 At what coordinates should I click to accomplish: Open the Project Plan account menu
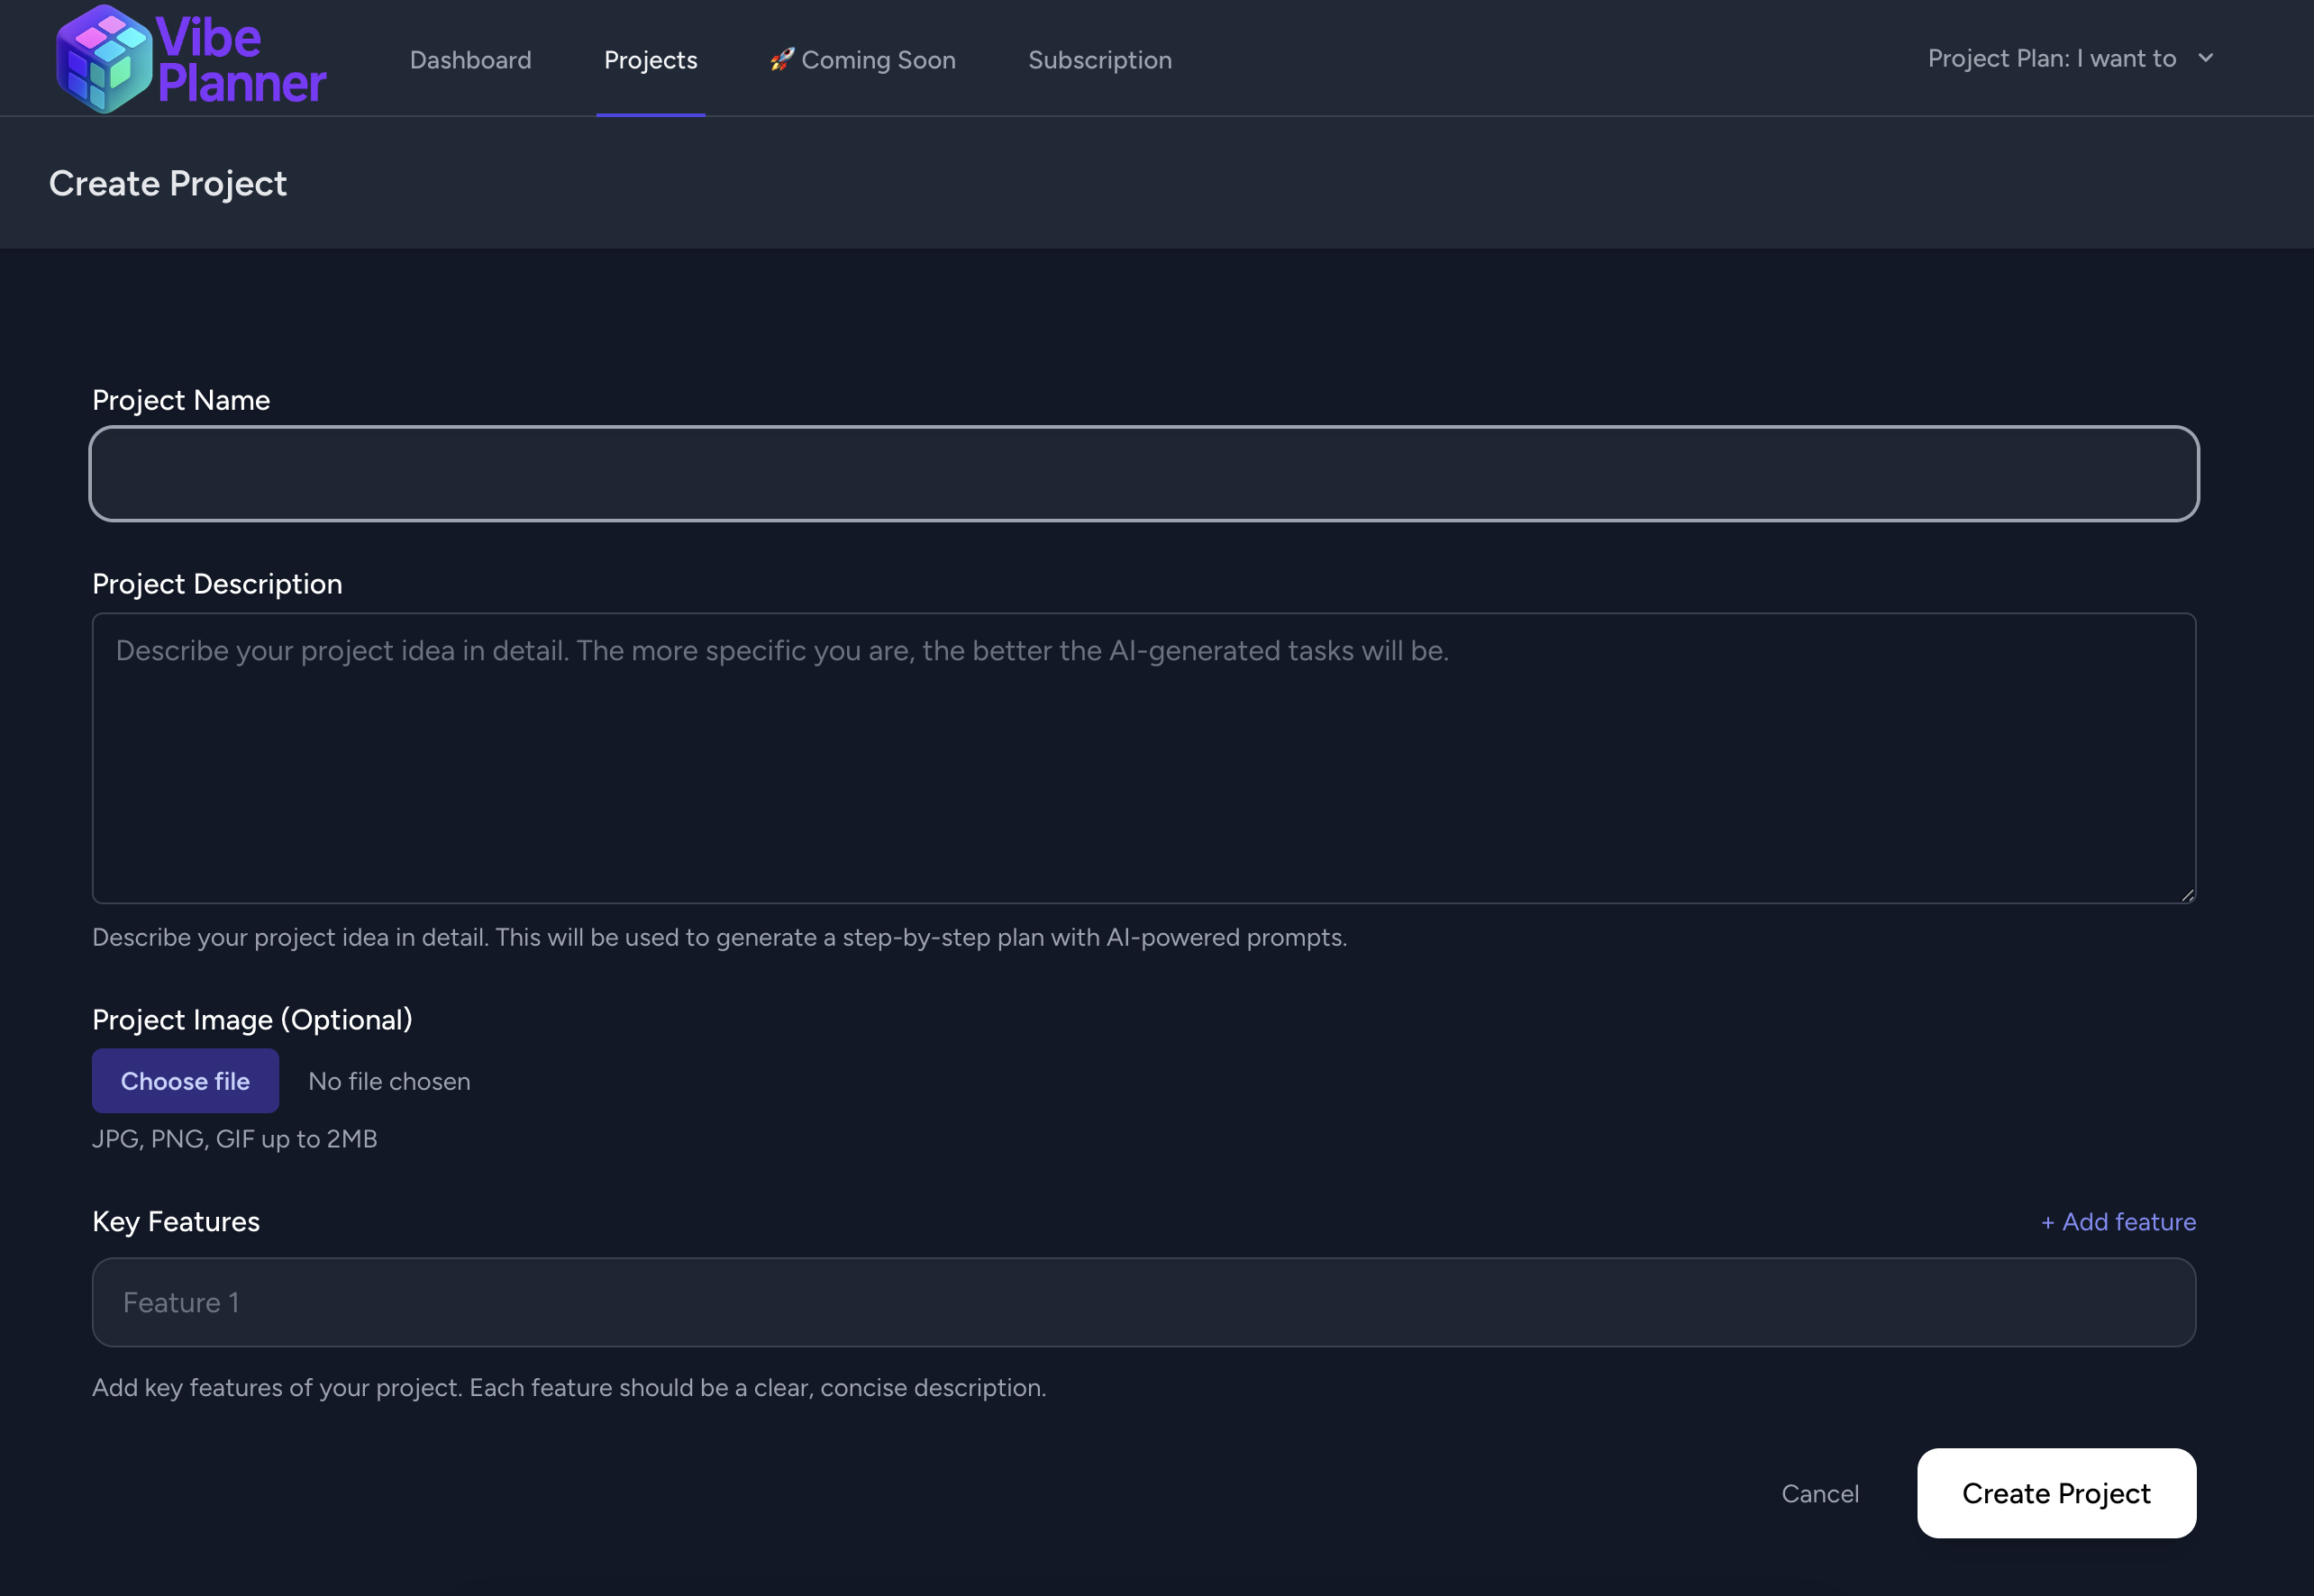[2051, 59]
